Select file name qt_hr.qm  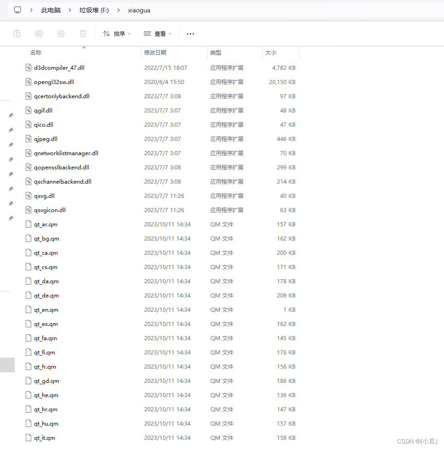pos(45,410)
